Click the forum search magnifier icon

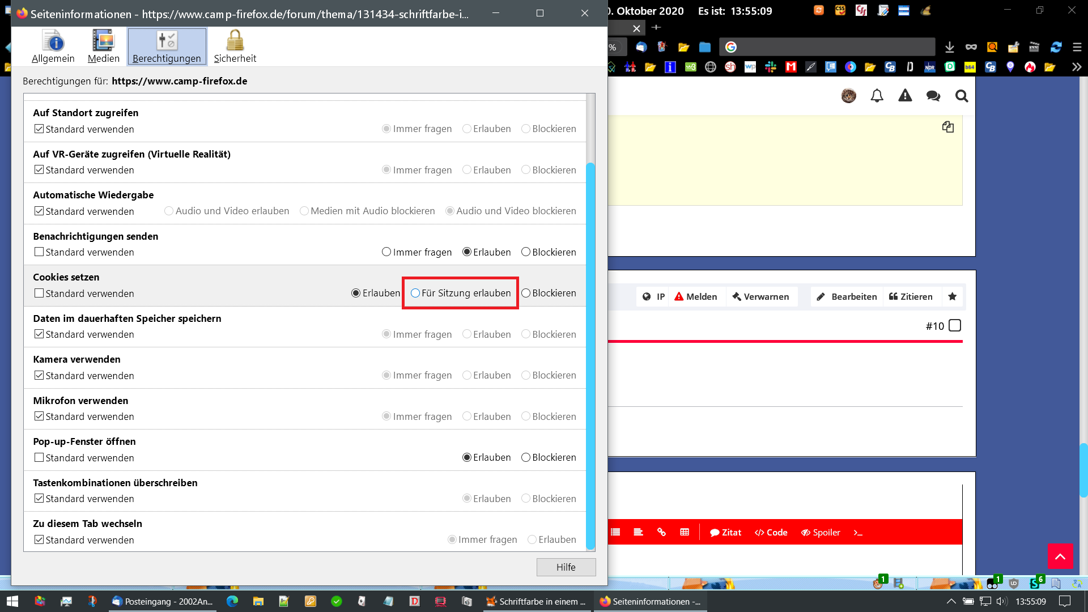(961, 96)
